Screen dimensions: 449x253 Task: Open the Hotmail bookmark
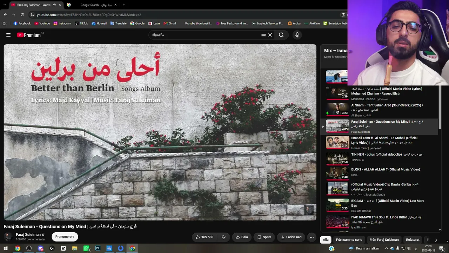99,24
